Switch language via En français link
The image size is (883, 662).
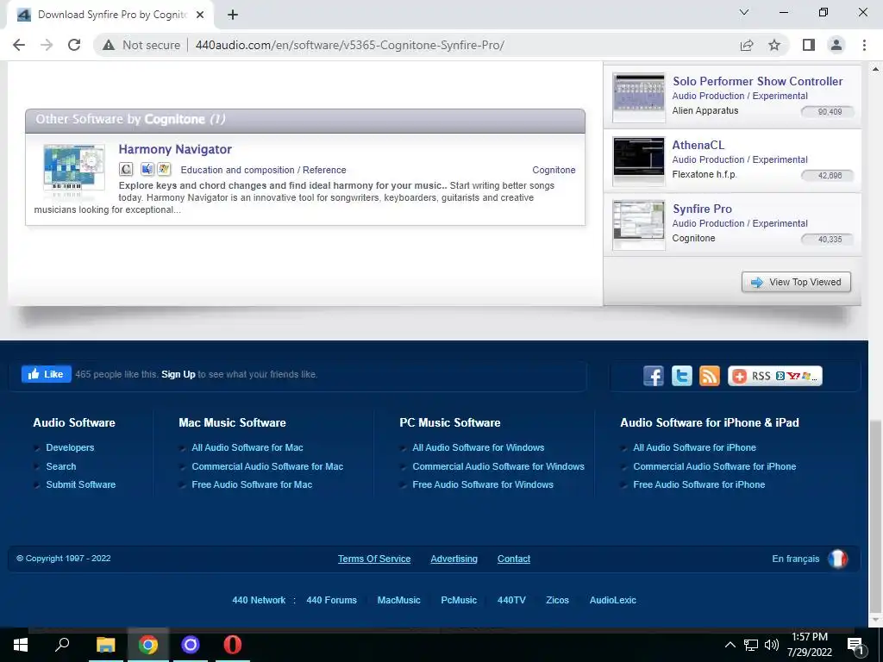(x=796, y=559)
